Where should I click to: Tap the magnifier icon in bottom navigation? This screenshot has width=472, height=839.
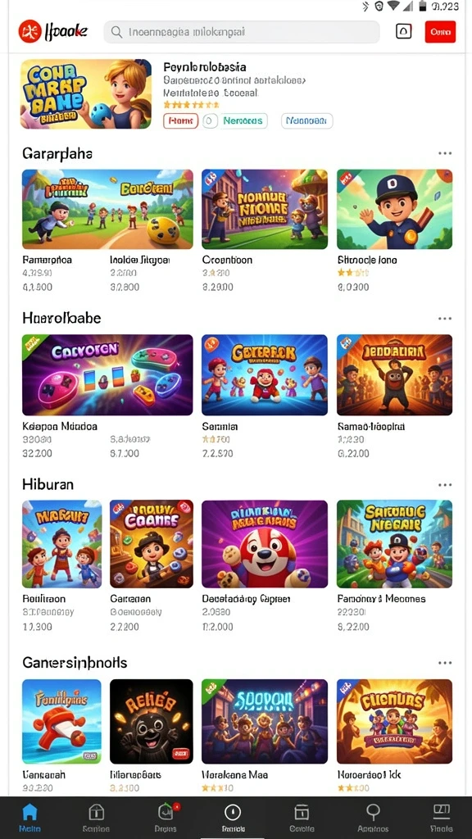(373, 818)
